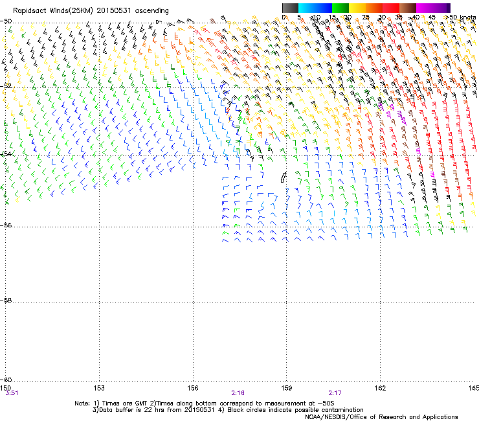479x421 pixels.
Task: Click the purple '3:51' pass time label
Action: click(x=12, y=393)
